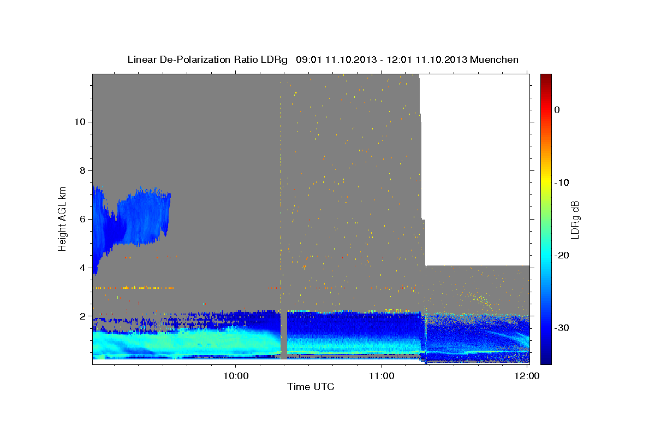Click the plot title 'Linear De-Polarization Ratio LDRg'

click(x=207, y=60)
